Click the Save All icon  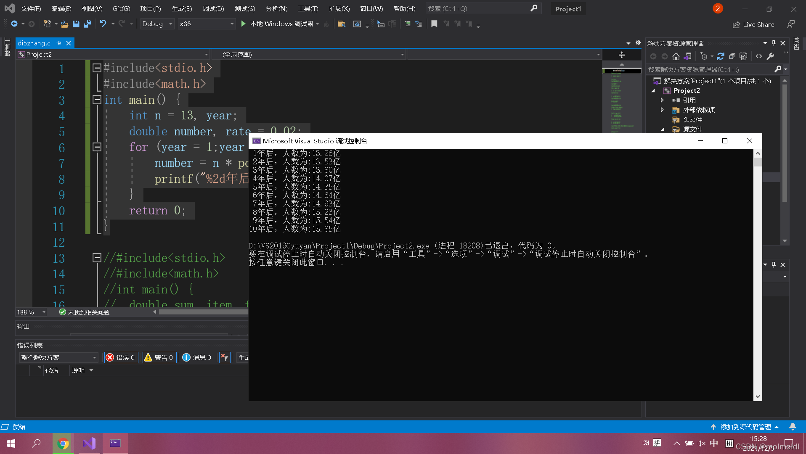coord(87,24)
